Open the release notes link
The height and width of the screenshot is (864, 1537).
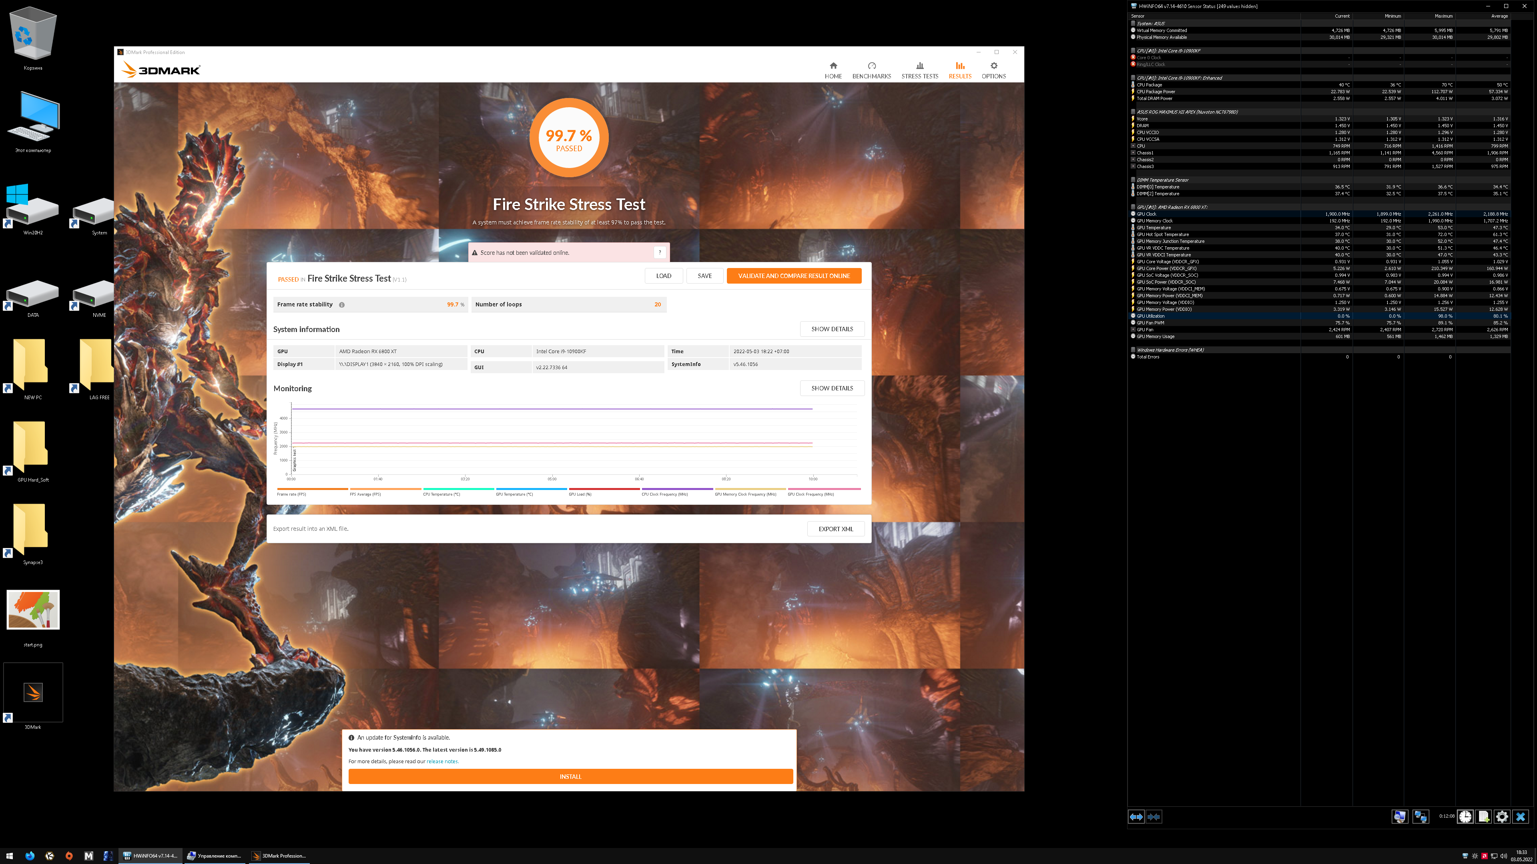click(x=442, y=762)
